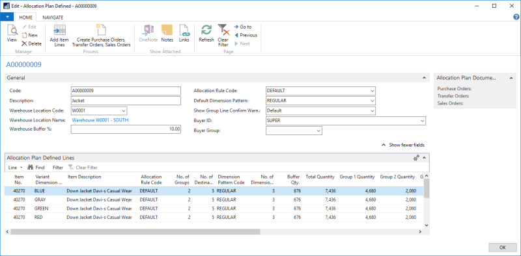This screenshot has width=521, height=256.
Task: Click the Code input field
Action: tap(126, 91)
